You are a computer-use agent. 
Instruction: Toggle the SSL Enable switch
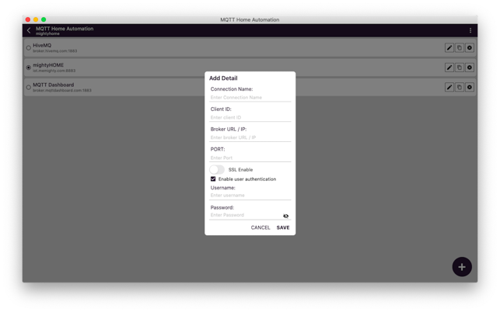point(217,169)
